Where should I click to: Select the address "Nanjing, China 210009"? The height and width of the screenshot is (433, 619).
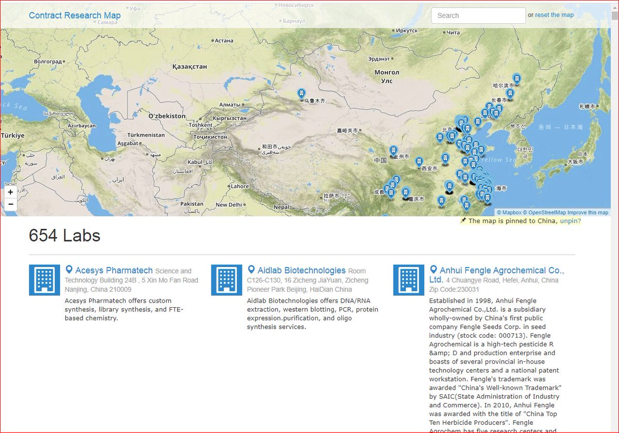coord(98,290)
